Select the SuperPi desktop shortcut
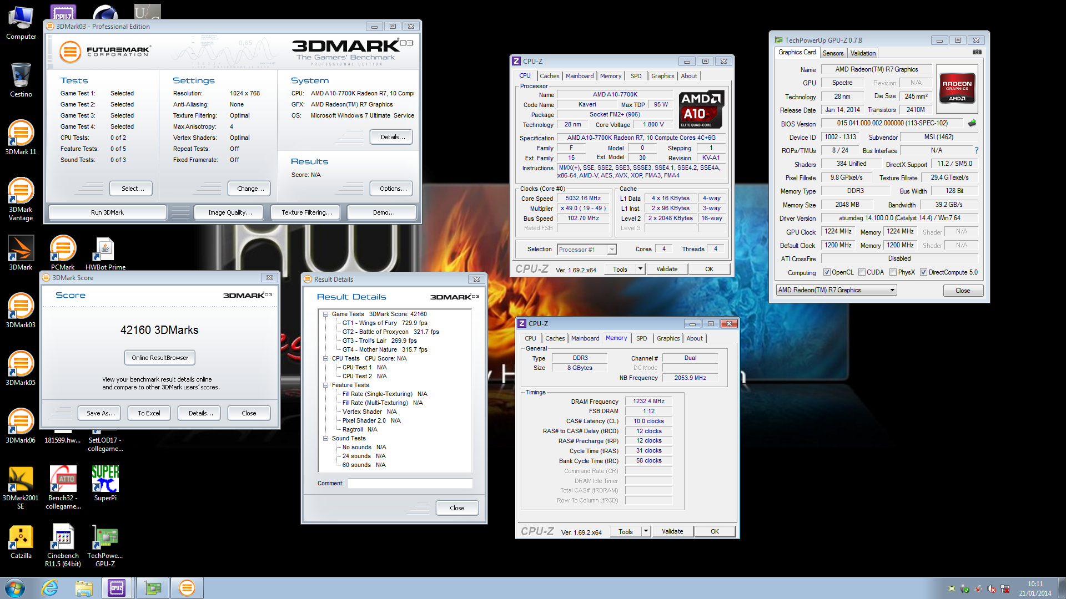1066x599 pixels. pyautogui.click(x=105, y=484)
